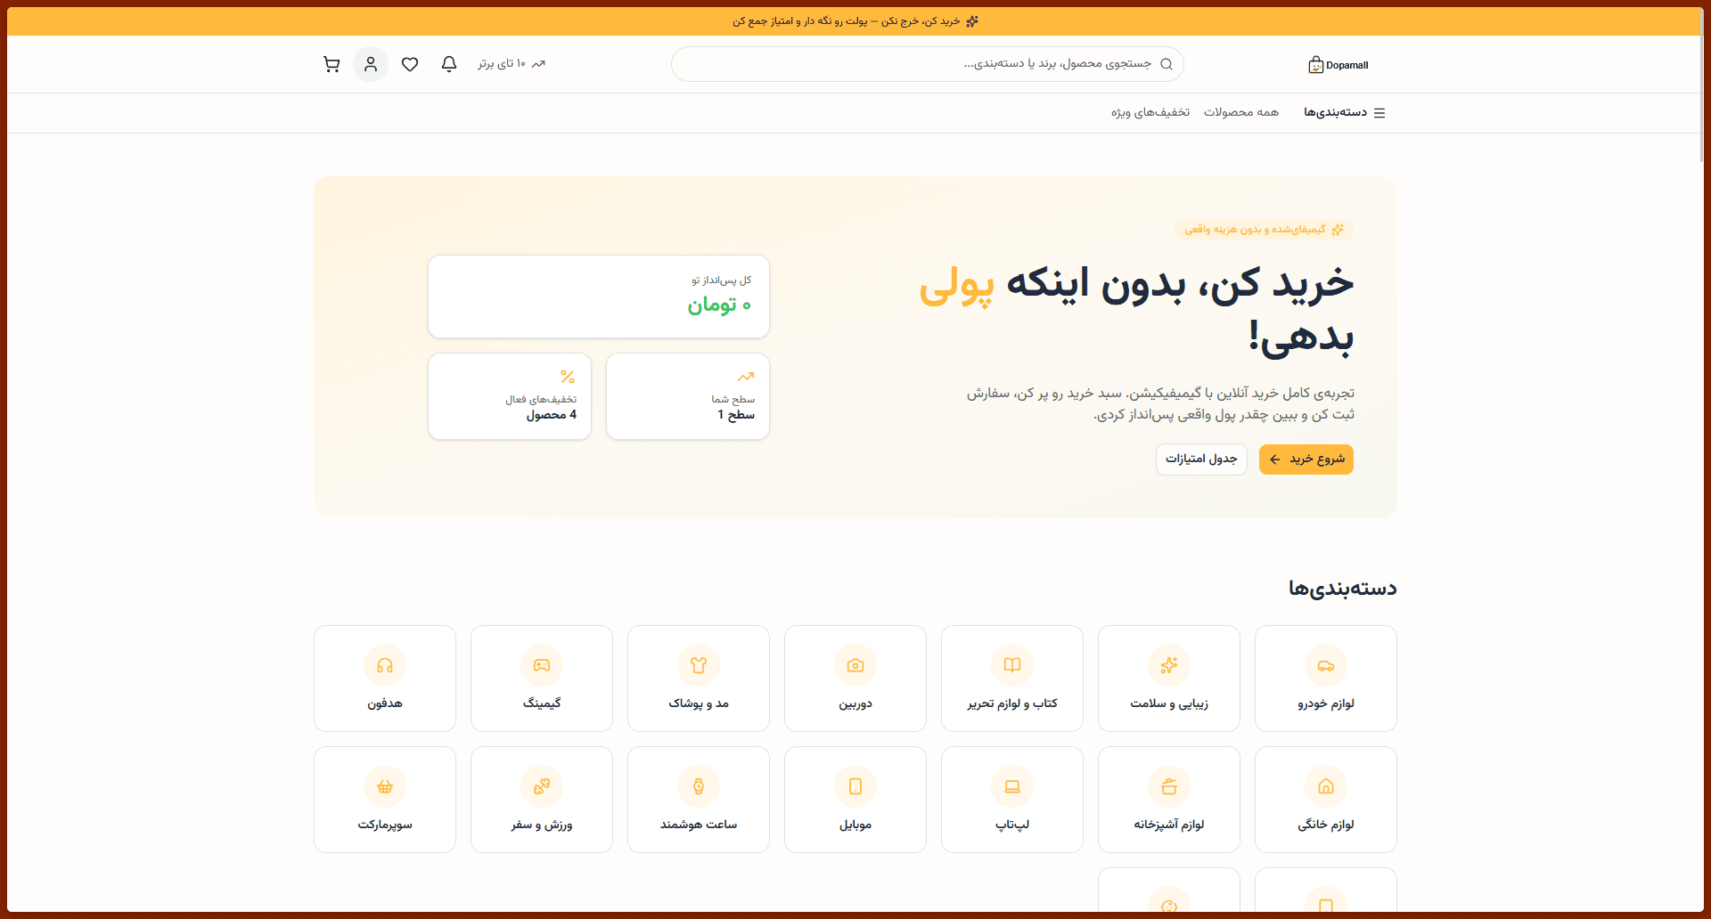Click the 'جدول امتیازات' button
Screen dimensions: 1711x919
pos(1201,459)
